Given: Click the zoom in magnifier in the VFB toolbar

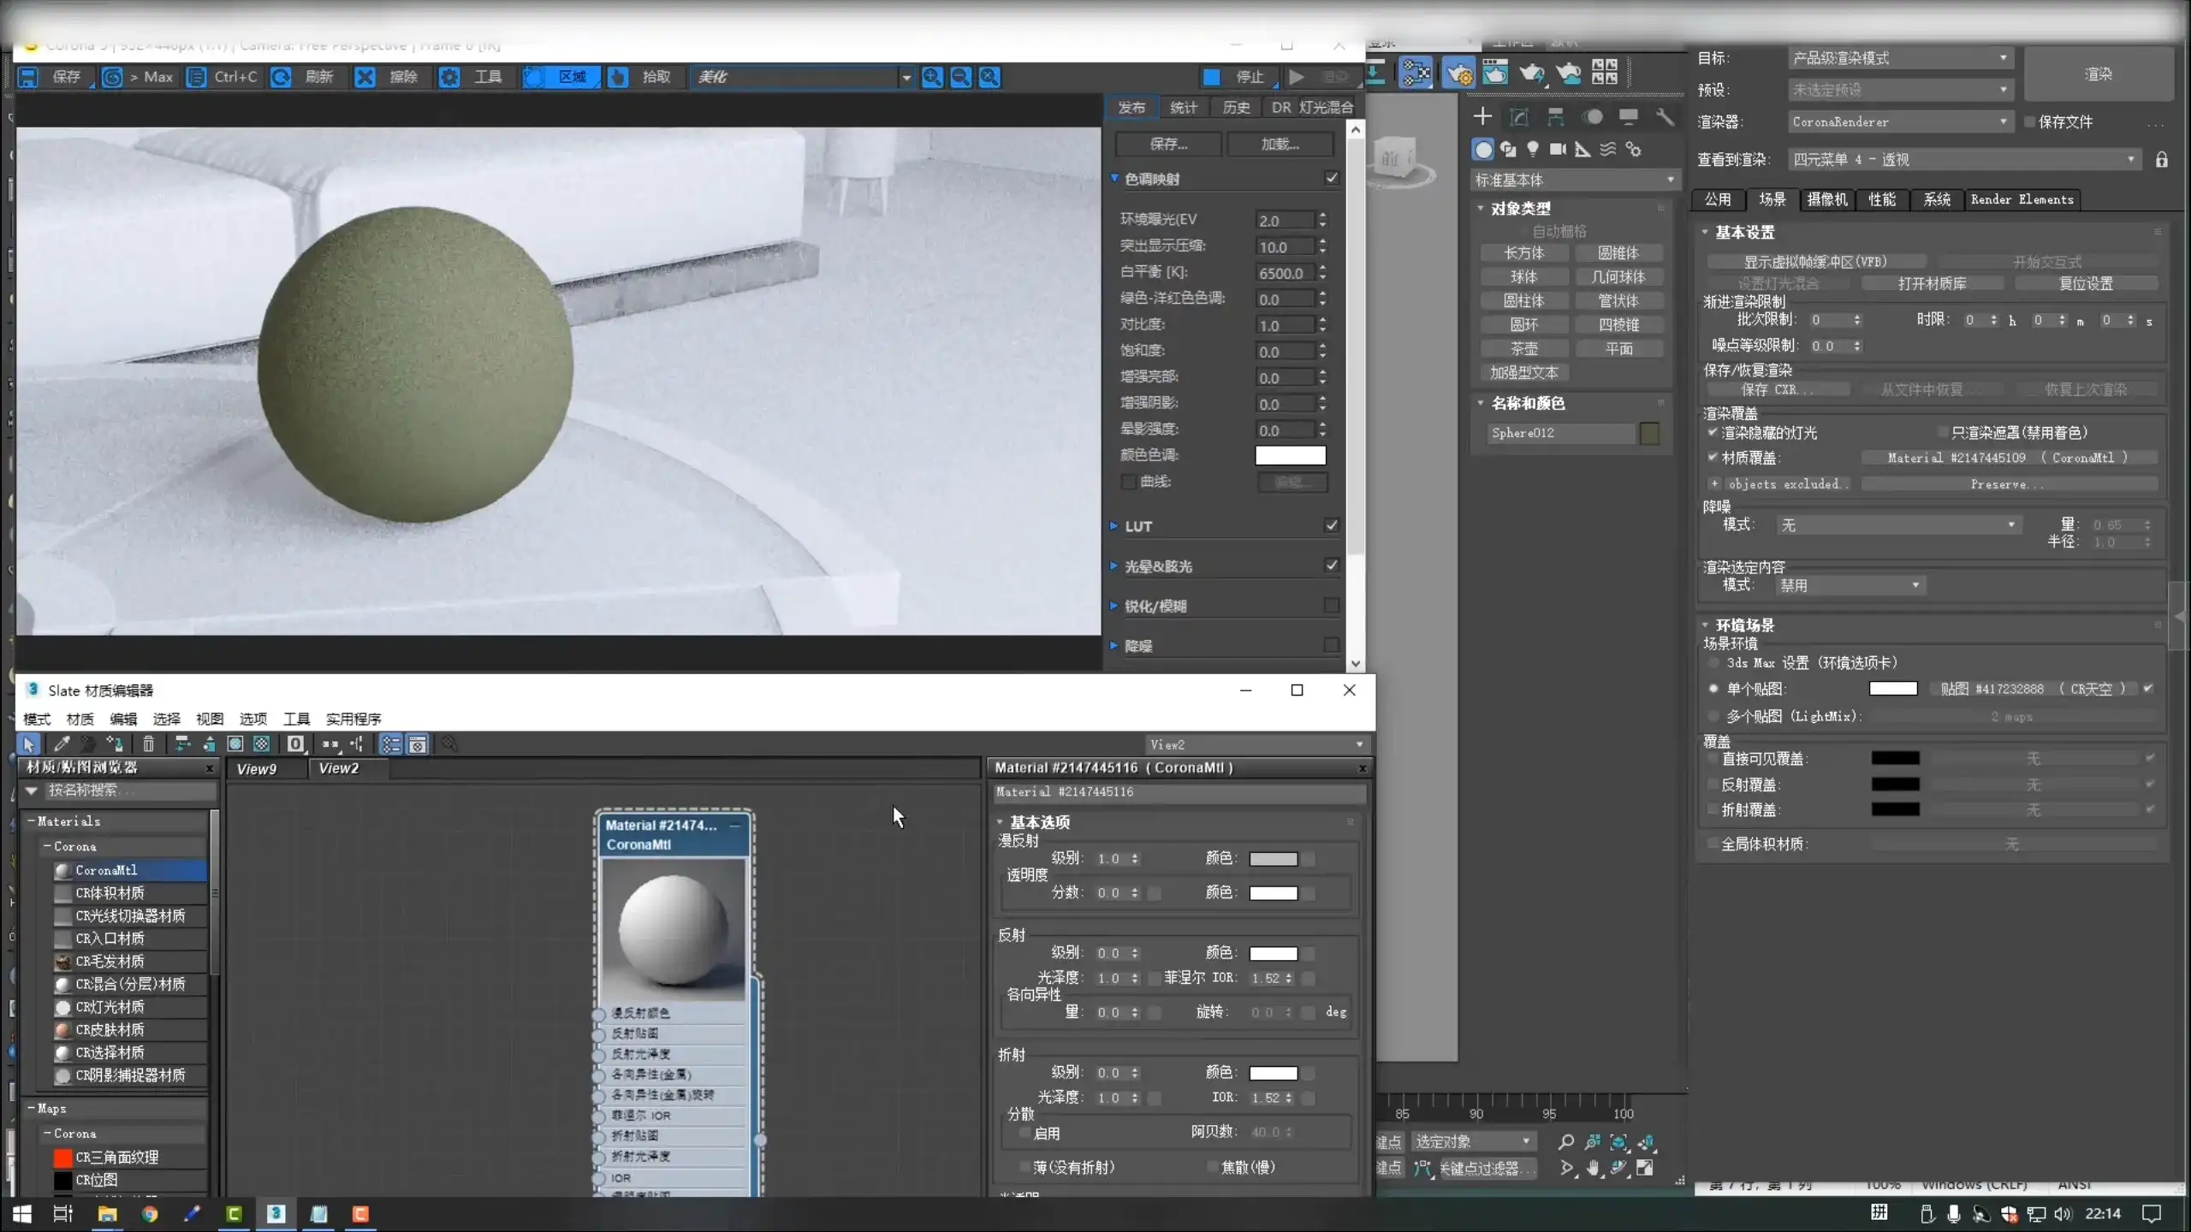Looking at the screenshot, I should click(932, 77).
